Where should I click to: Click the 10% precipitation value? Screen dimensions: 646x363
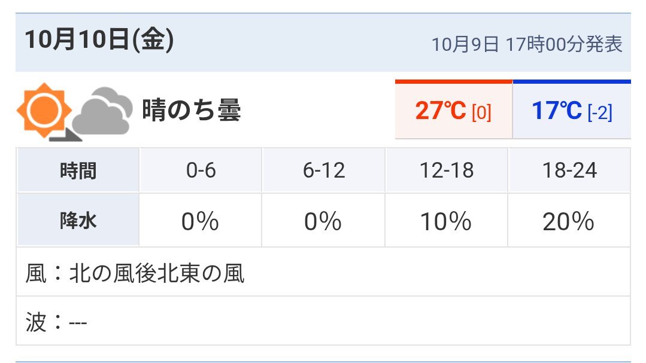click(447, 222)
